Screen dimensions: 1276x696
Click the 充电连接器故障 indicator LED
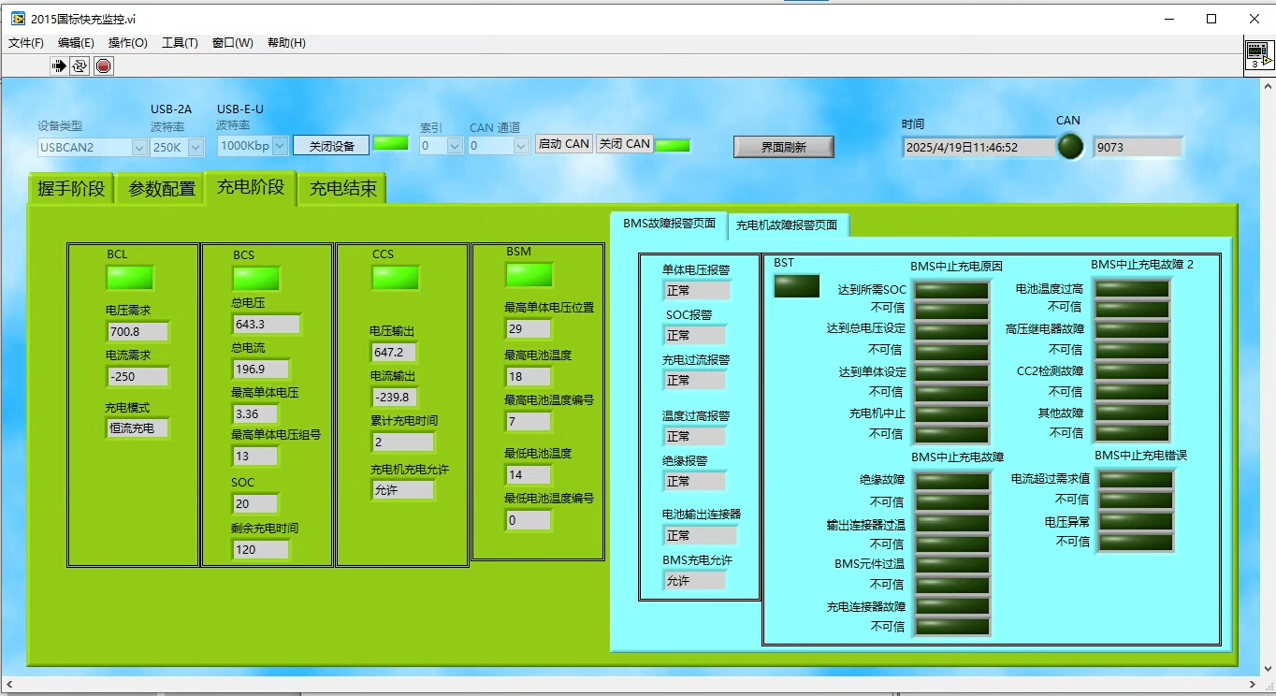(x=951, y=606)
